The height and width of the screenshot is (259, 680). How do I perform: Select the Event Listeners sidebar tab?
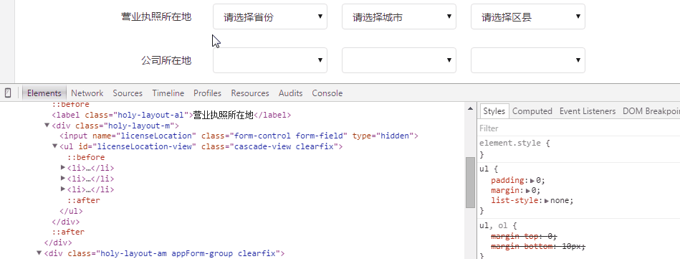pyautogui.click(x=588, y=110)
